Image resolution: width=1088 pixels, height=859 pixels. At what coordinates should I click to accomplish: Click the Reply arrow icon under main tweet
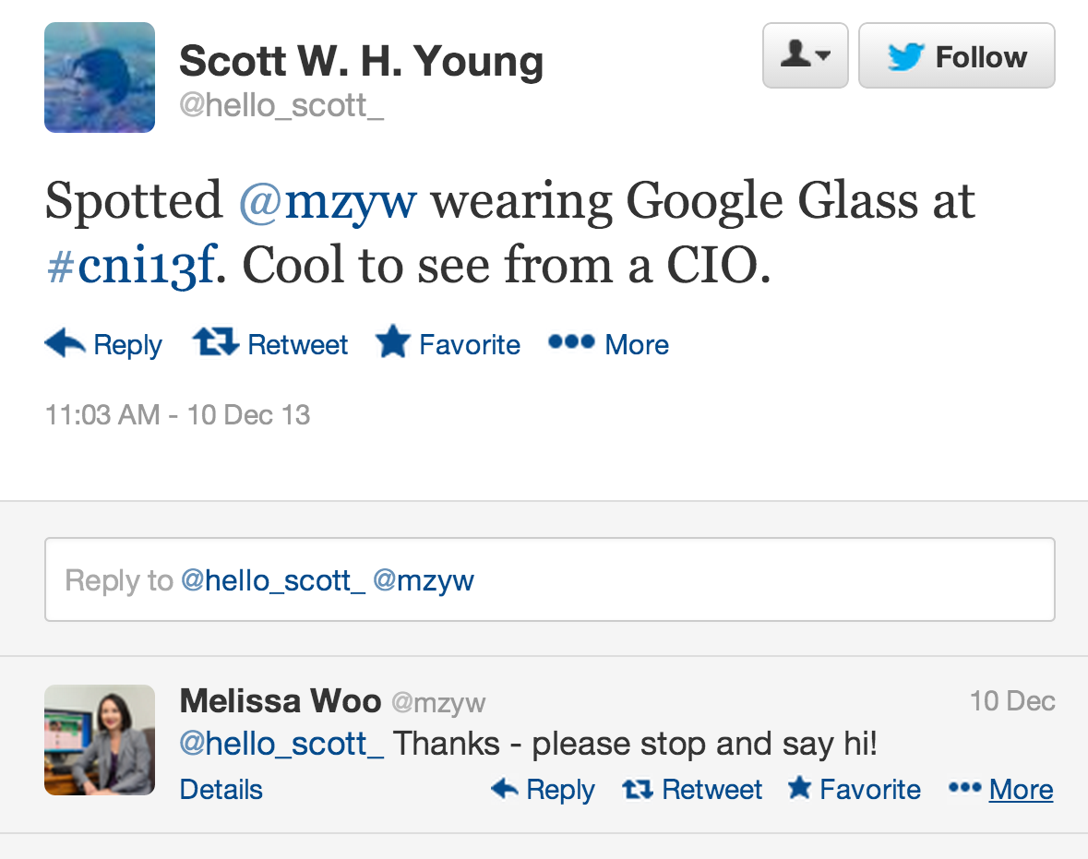66,343
